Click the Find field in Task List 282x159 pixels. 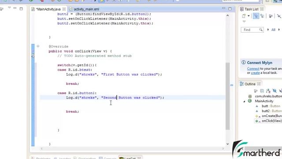[x=252, y=30]
